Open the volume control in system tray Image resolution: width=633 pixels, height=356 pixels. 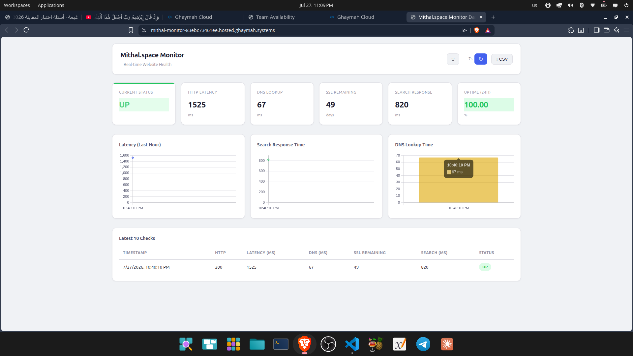pyautogui.click(x=570, y=5)
